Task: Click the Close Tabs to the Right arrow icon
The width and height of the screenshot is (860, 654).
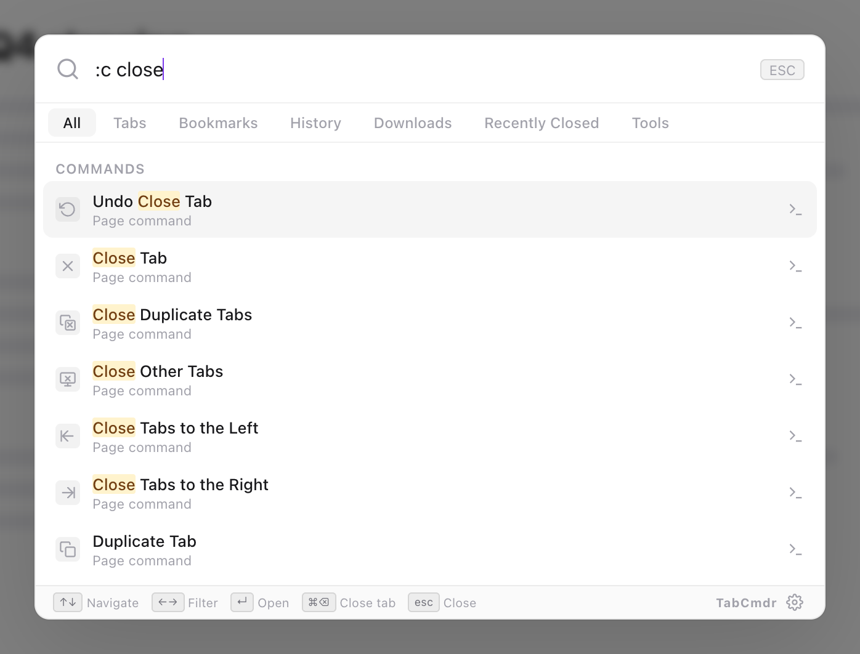Action: (x=68, y=493)
